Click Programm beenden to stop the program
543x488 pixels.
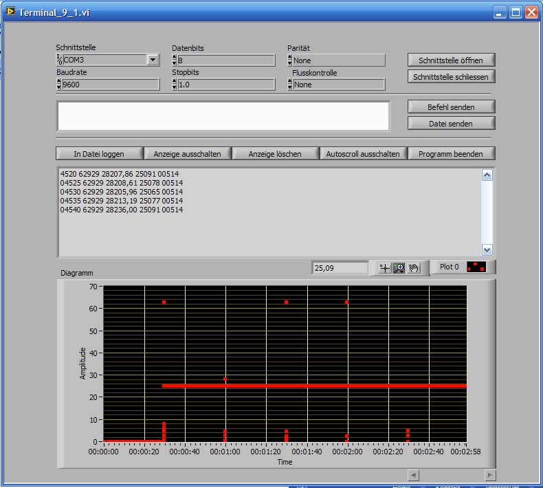451,153
